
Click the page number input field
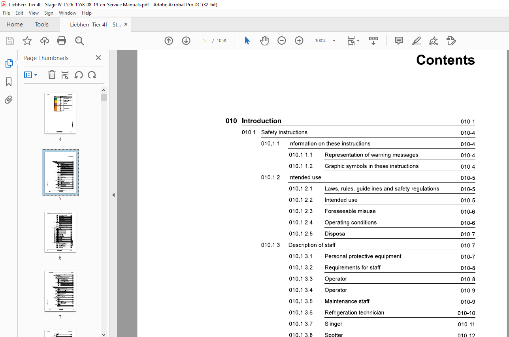pos(204,41)
